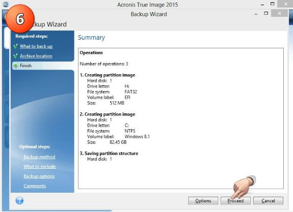Select the 'Number of operations: 3' text
The image size is (293, 212).
[x=104, y=64]
